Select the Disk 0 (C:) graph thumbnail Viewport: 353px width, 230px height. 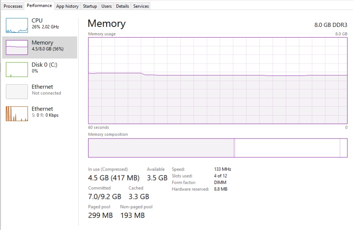pyautogui.click(x=17, y=70)
